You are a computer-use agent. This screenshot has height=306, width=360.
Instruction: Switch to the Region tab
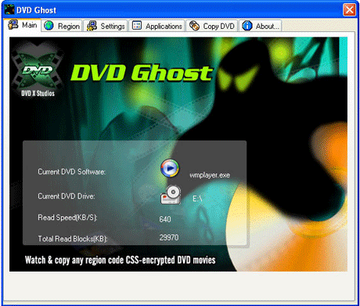coord(62,26)
